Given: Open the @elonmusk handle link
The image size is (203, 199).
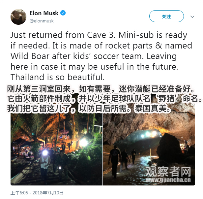Looking at the screenshot, I should pos(42,21).
